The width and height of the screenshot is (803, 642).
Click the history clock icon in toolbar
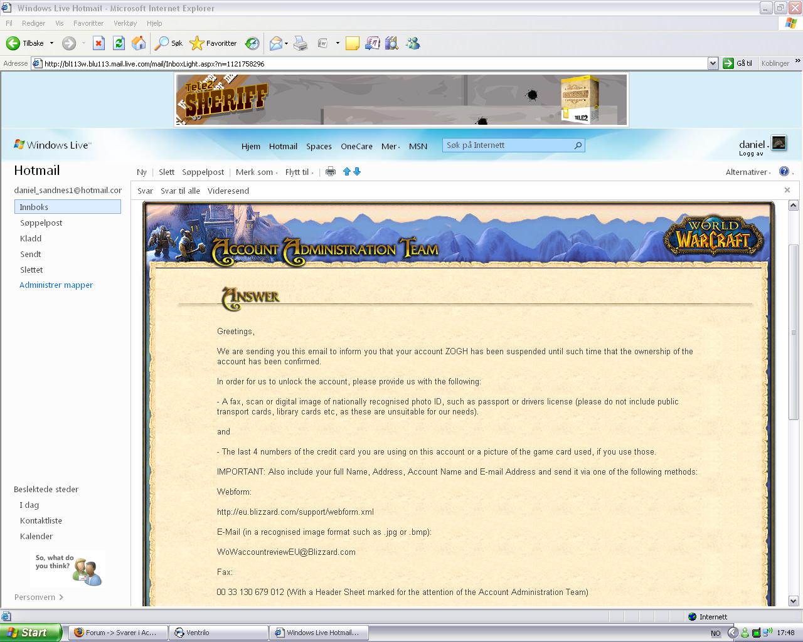coord(252,43)
